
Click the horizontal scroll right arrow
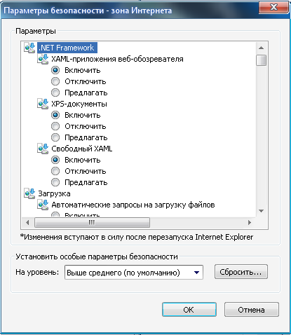250,222
